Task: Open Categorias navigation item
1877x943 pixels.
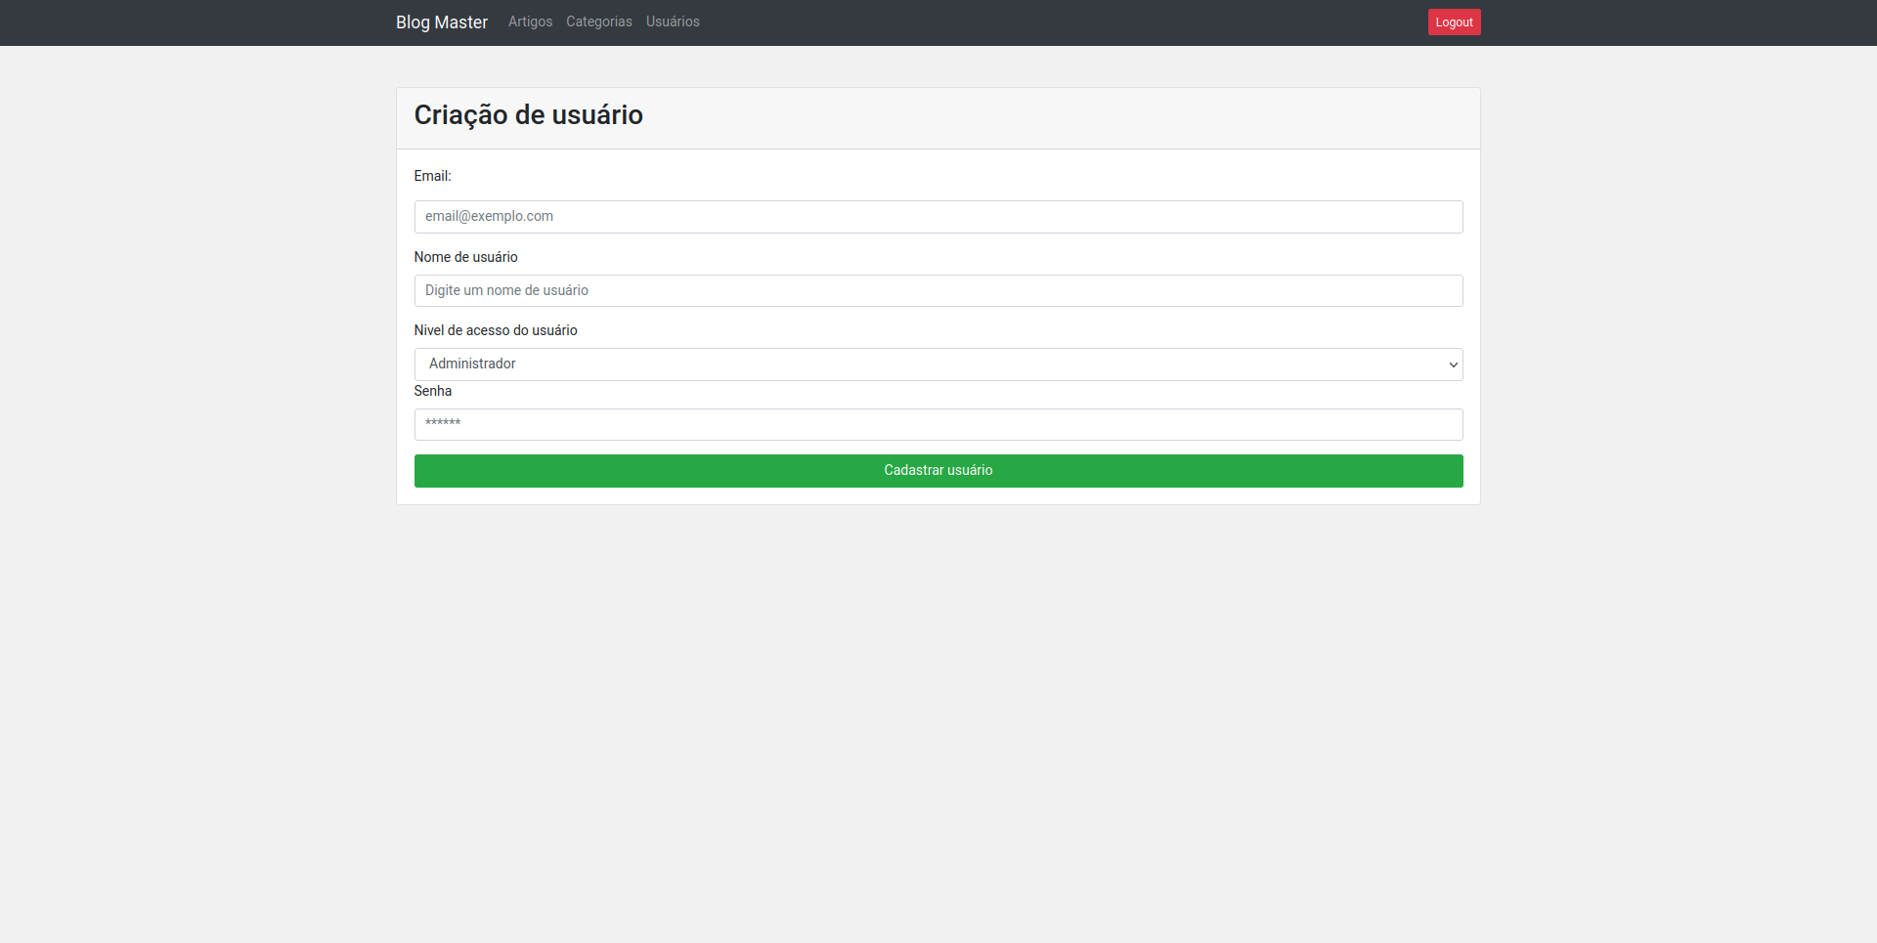Action: [598, 21]
